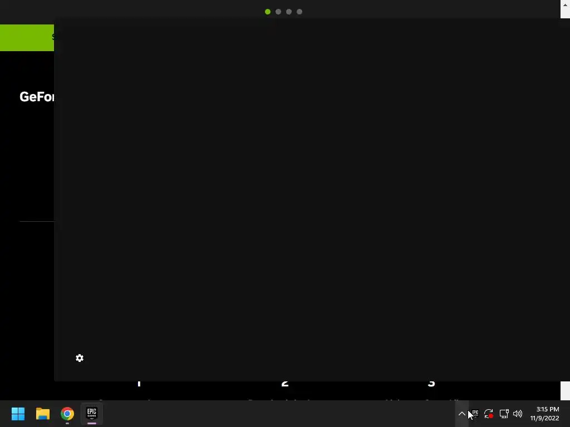Select the fourth carousel dot
This screenshot has height=427, width=570.
[299, 12]
